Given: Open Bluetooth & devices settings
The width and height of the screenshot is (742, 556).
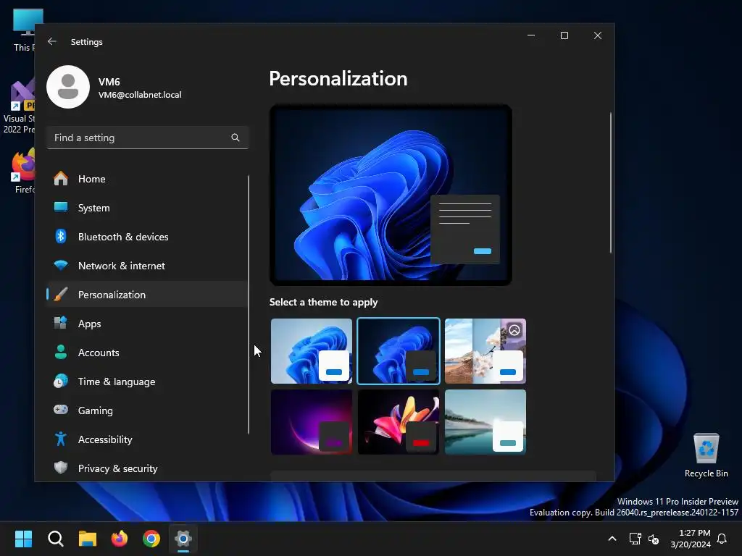Looking at the screenshot, I should (146, 237).
